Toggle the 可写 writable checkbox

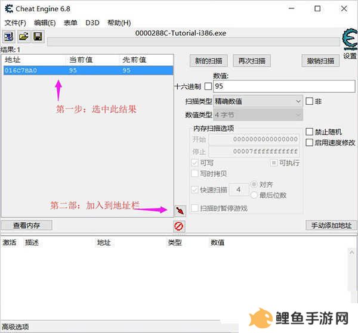[x=195, y=163]
